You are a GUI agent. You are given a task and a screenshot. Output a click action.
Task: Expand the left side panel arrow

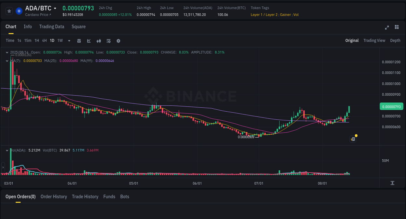coord(3,167)
